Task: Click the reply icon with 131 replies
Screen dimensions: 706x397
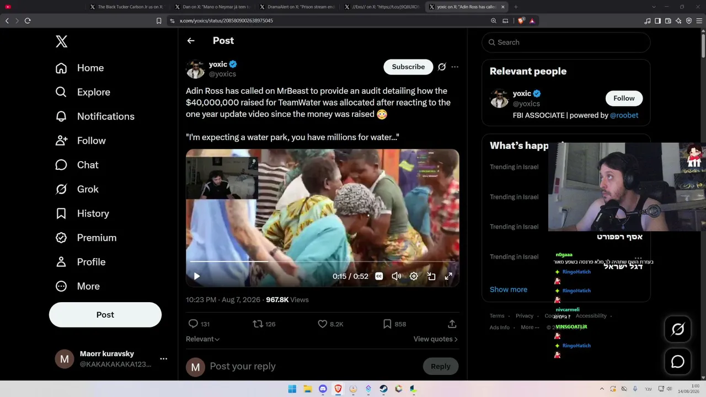Action: point(193,324)
